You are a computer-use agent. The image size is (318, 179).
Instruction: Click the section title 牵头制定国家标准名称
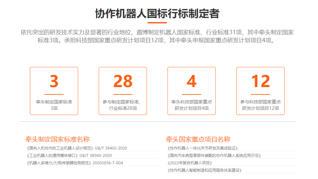pos(58,139)
